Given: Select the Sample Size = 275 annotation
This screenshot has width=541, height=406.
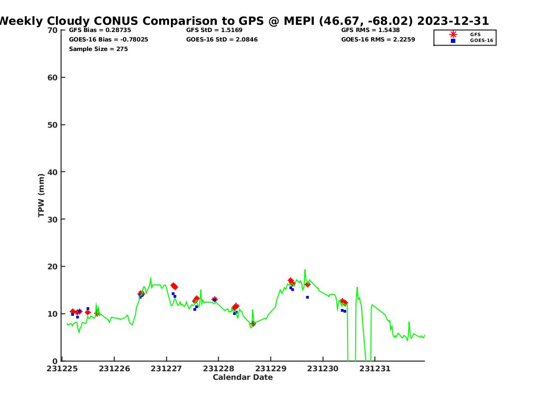Looking at the screenshot, I should click(x=98, y=49).
